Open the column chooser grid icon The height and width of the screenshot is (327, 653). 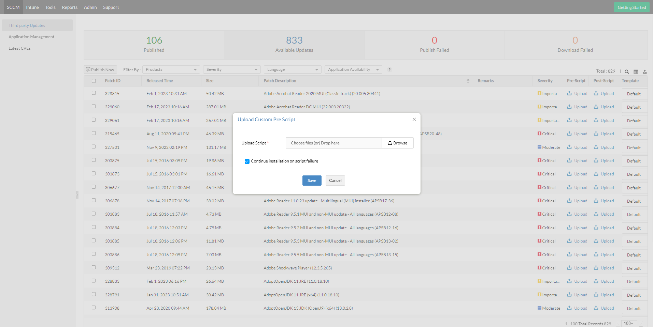[636, 72]
